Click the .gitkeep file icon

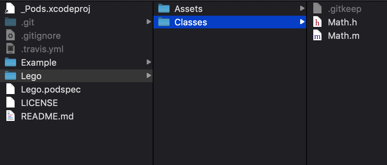click(x=317, y=8)
